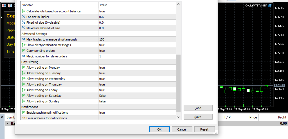Click the Load button

[198, 108]
